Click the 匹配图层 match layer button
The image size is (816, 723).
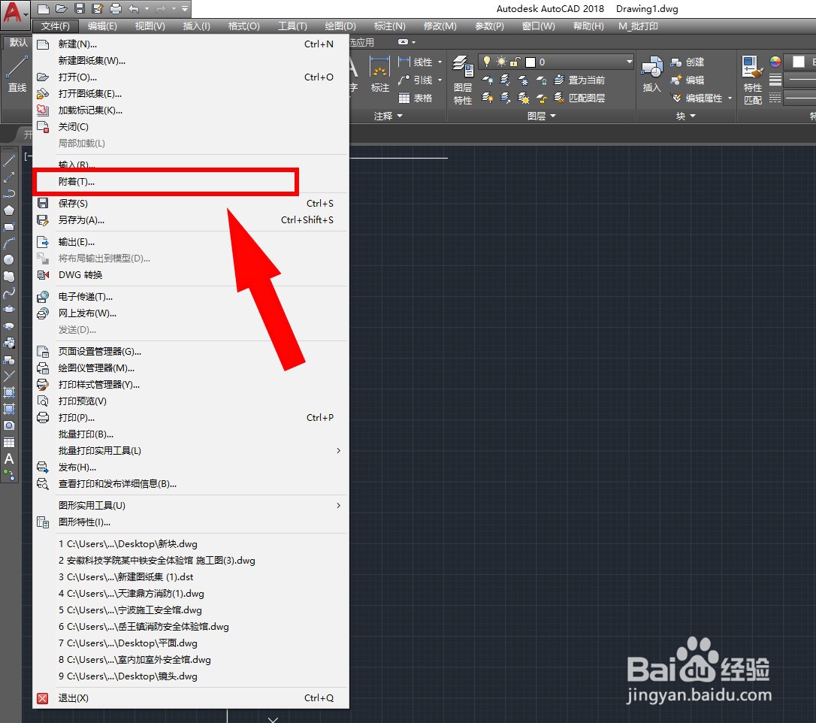click(579, 98)
